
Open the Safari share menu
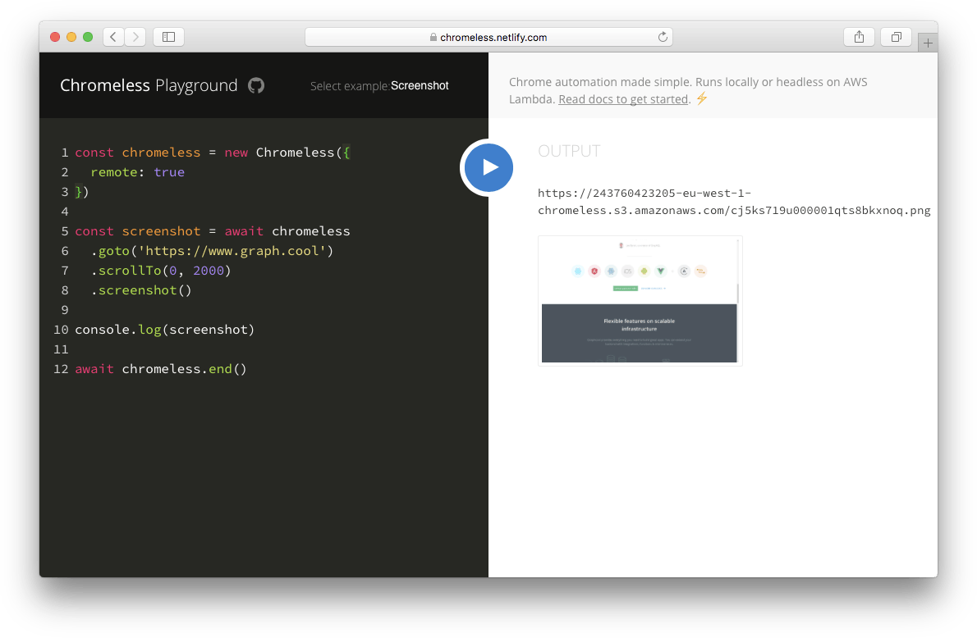pyautogui.click(x=859, y=38)
